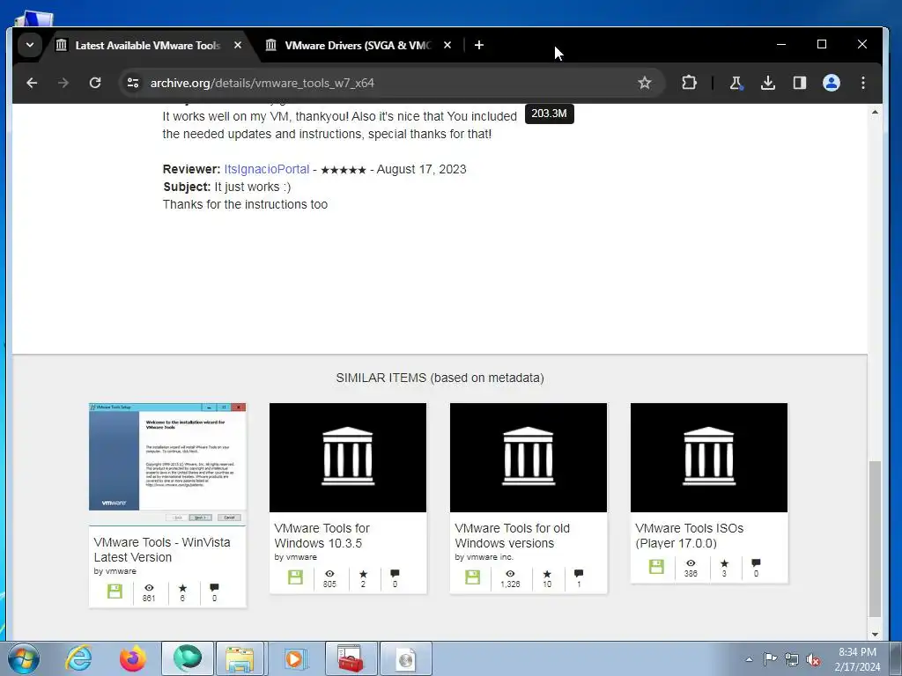The image size is (902, 676).
Task: Open the tab search dropdown chevron
Action: pyautogui.click(x=30, y=45)
